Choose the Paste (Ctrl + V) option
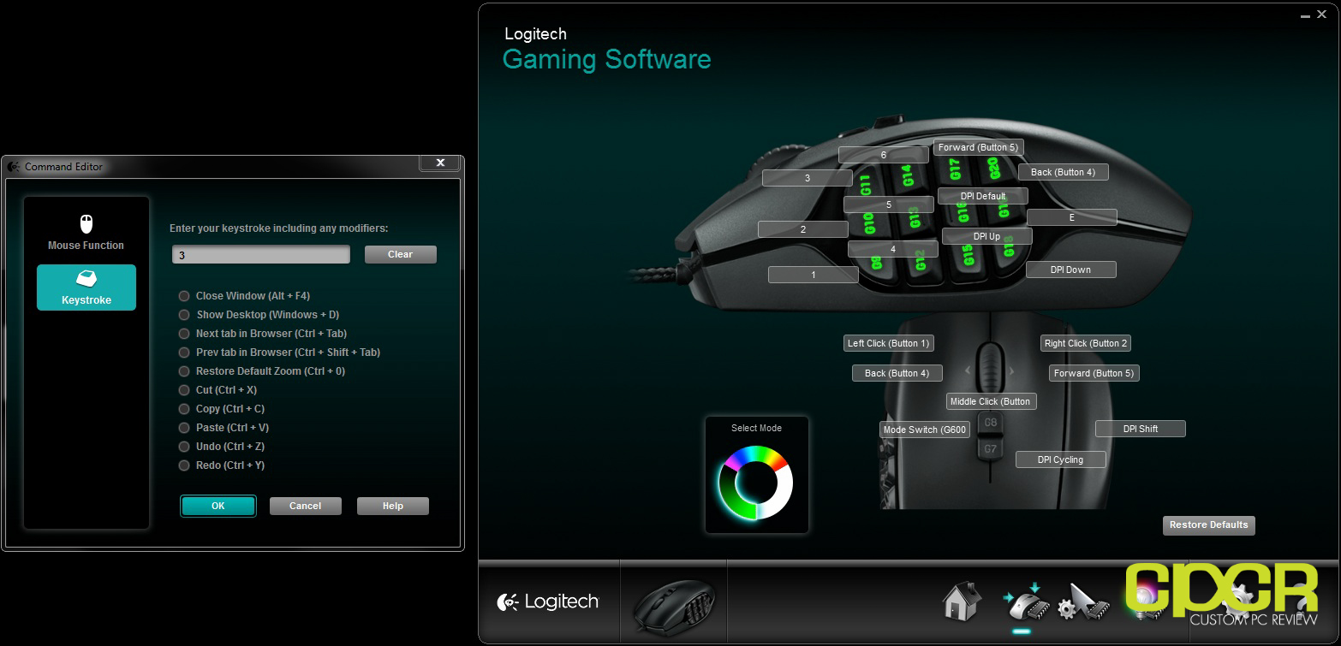 (x=223, y=428)
